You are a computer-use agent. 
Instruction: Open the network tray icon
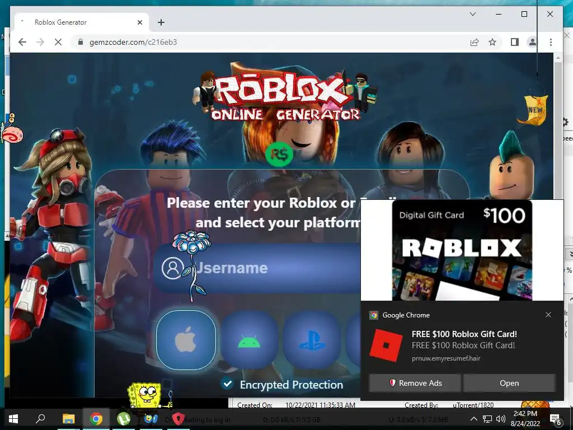487,419
